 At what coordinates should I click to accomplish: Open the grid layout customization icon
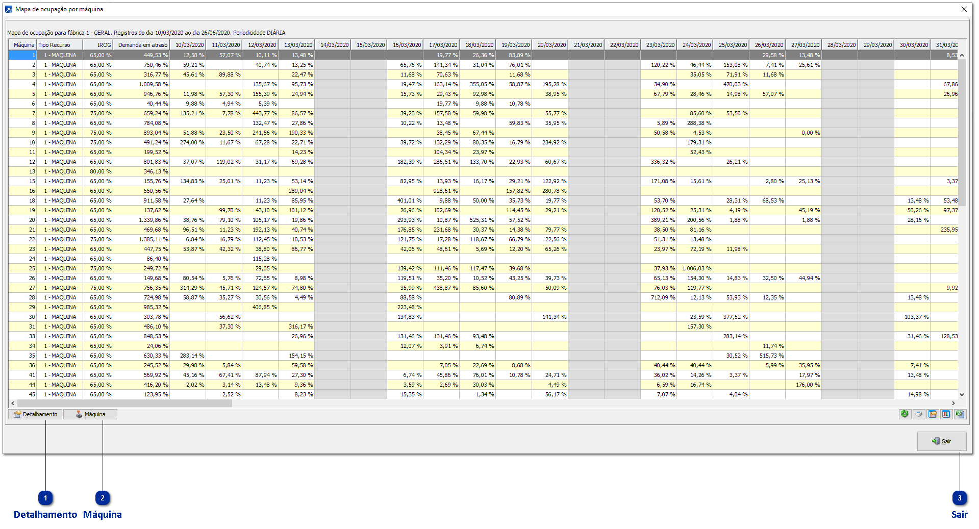tap(933, 414)
